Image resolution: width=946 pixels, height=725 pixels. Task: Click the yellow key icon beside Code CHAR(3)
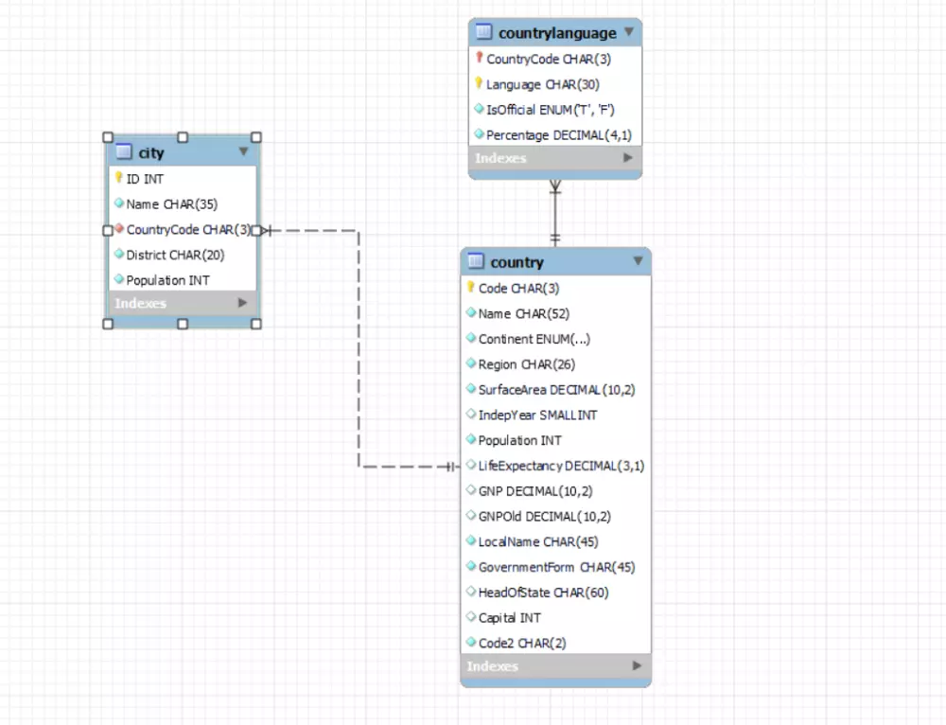pos(471,288)
